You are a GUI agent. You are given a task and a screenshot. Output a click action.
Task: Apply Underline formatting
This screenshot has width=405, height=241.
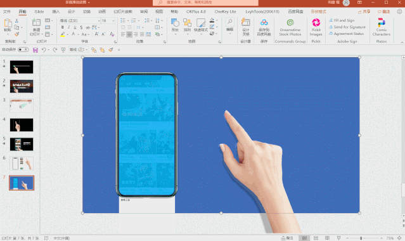[x=75, y=27]
